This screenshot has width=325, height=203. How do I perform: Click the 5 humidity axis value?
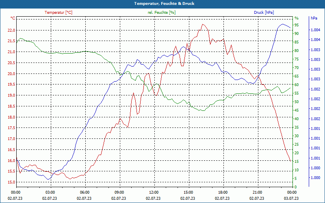point(296,179)
